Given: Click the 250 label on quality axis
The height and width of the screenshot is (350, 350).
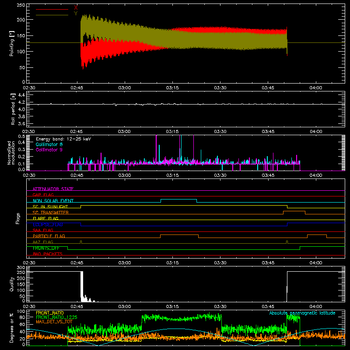Looking at the screenshot, I should coord(21,272).
